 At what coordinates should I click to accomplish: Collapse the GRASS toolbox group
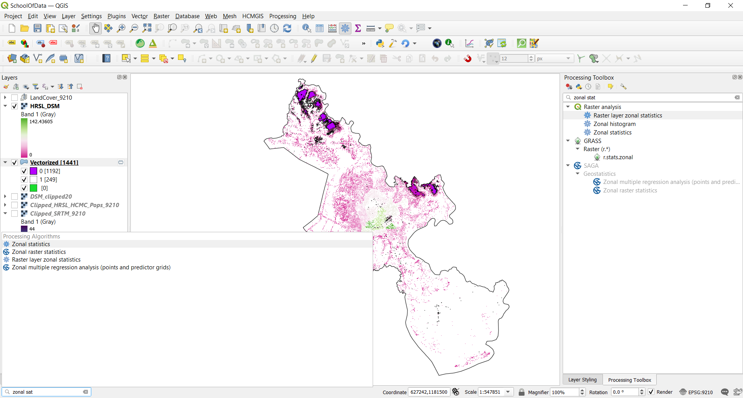pos(568,141)
